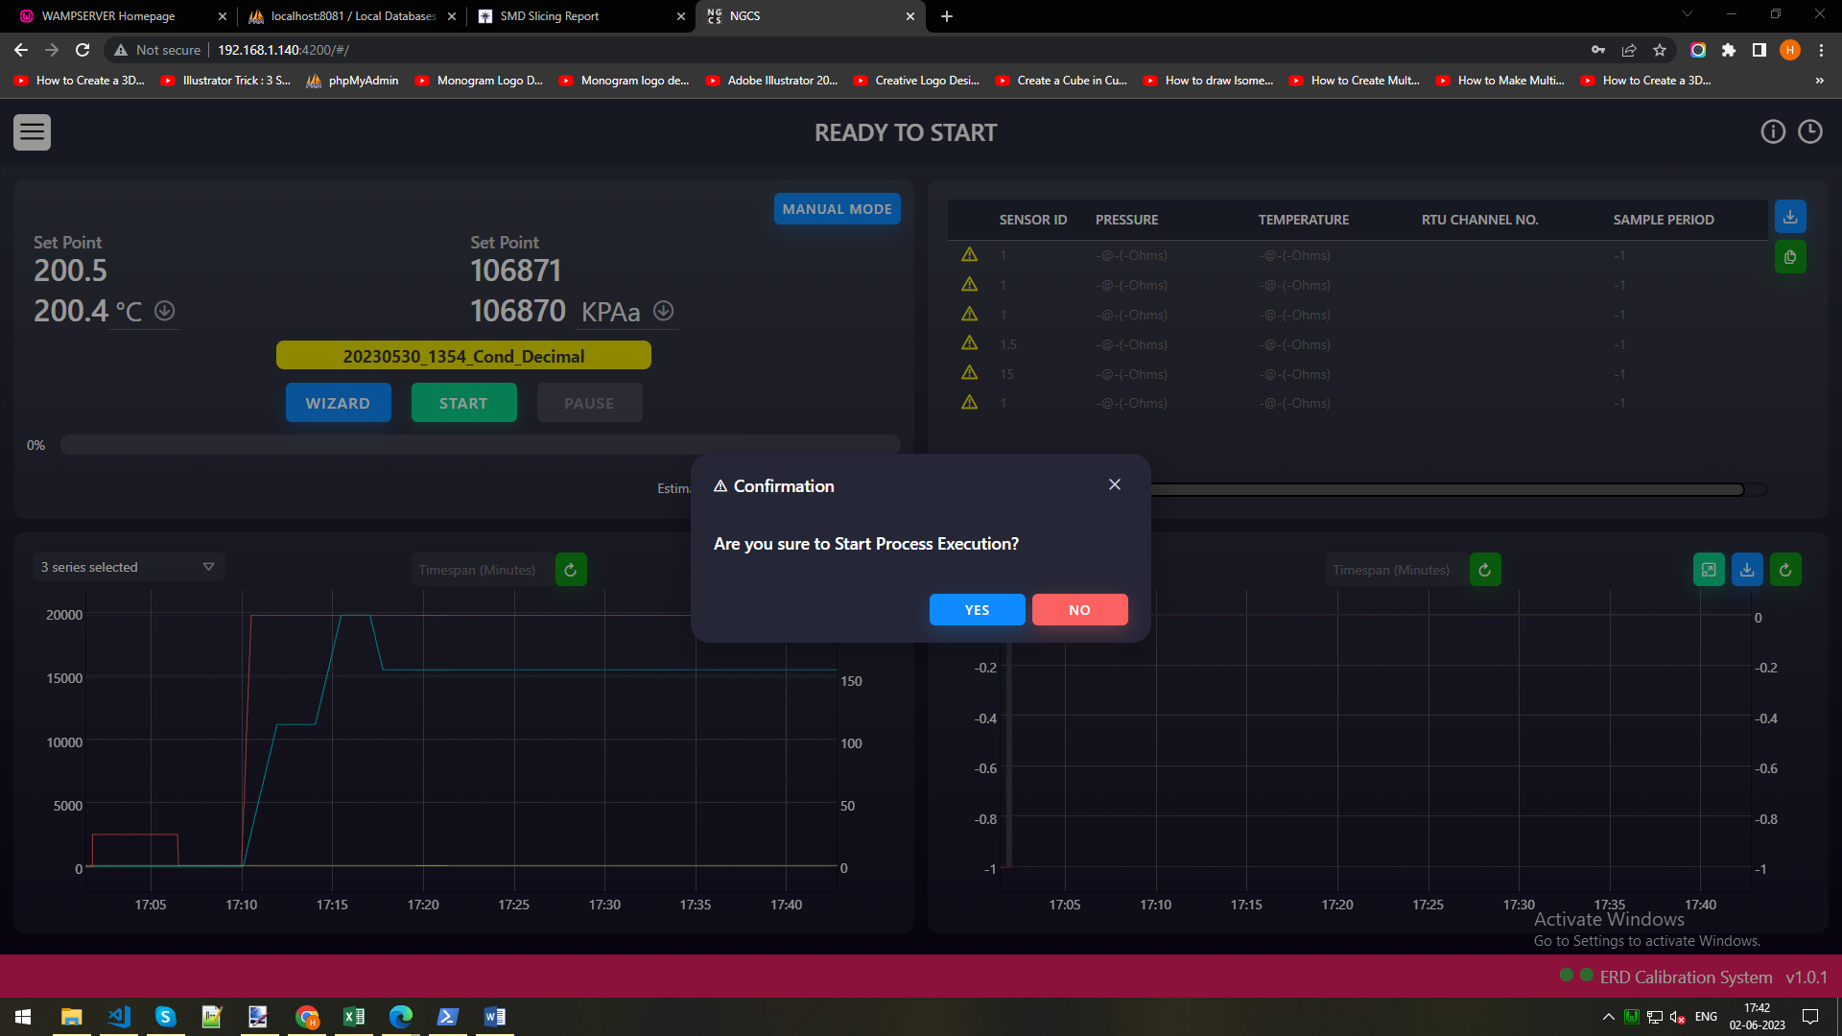
Task: Click the info circle icon
Action: pos(1773,132)
